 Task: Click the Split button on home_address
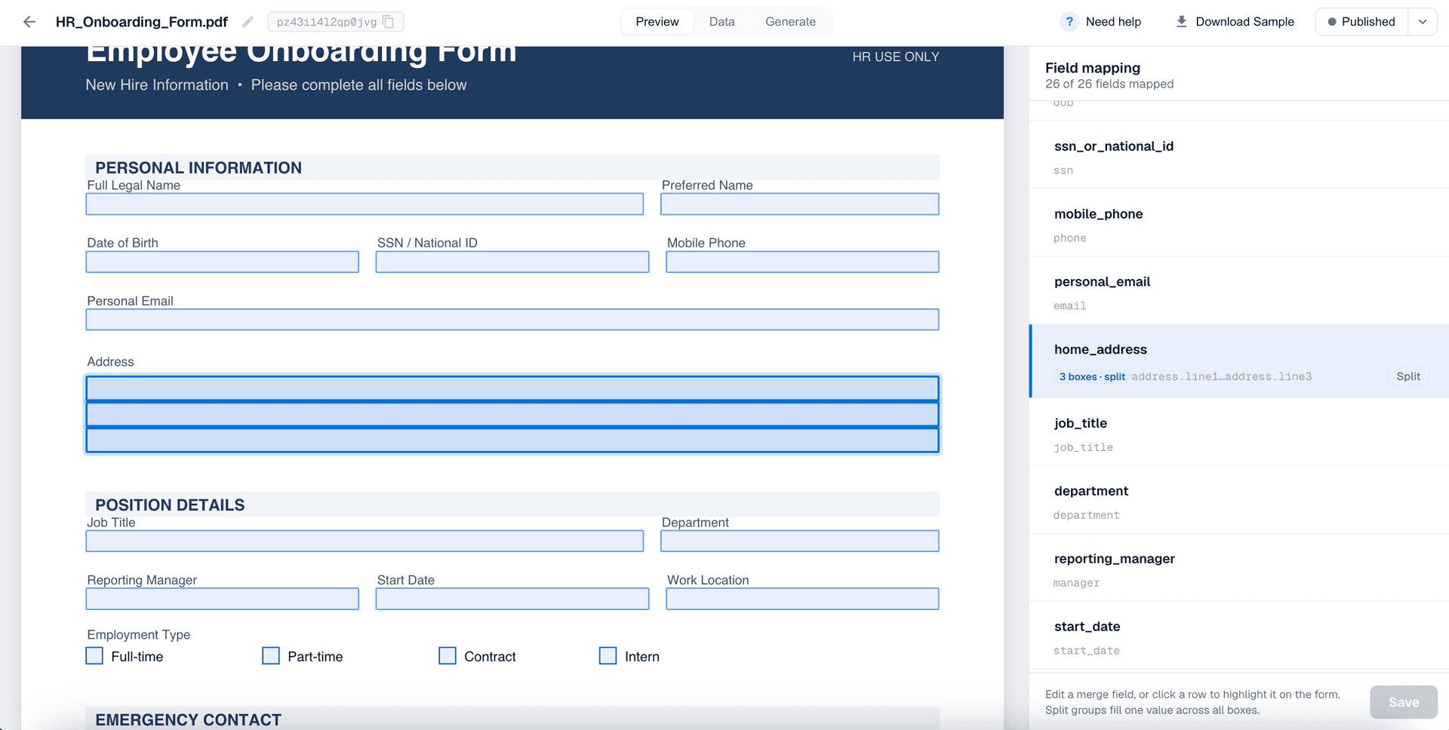coord(1407,376)
